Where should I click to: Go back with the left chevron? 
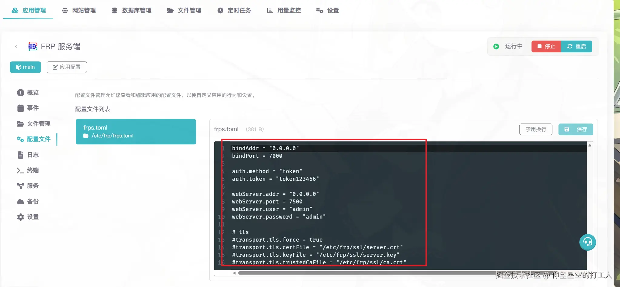16,47
